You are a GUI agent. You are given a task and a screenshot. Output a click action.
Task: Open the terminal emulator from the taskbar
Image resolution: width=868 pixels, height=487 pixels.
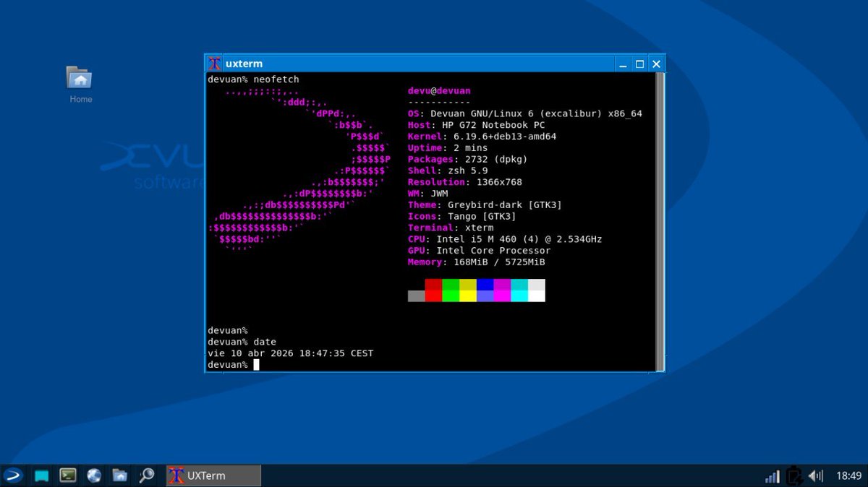click(x=67, y=475)
